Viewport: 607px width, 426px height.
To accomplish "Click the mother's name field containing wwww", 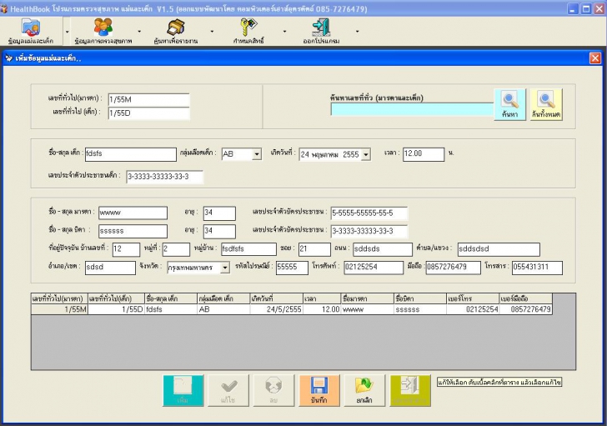I will (x=132, y=213).
